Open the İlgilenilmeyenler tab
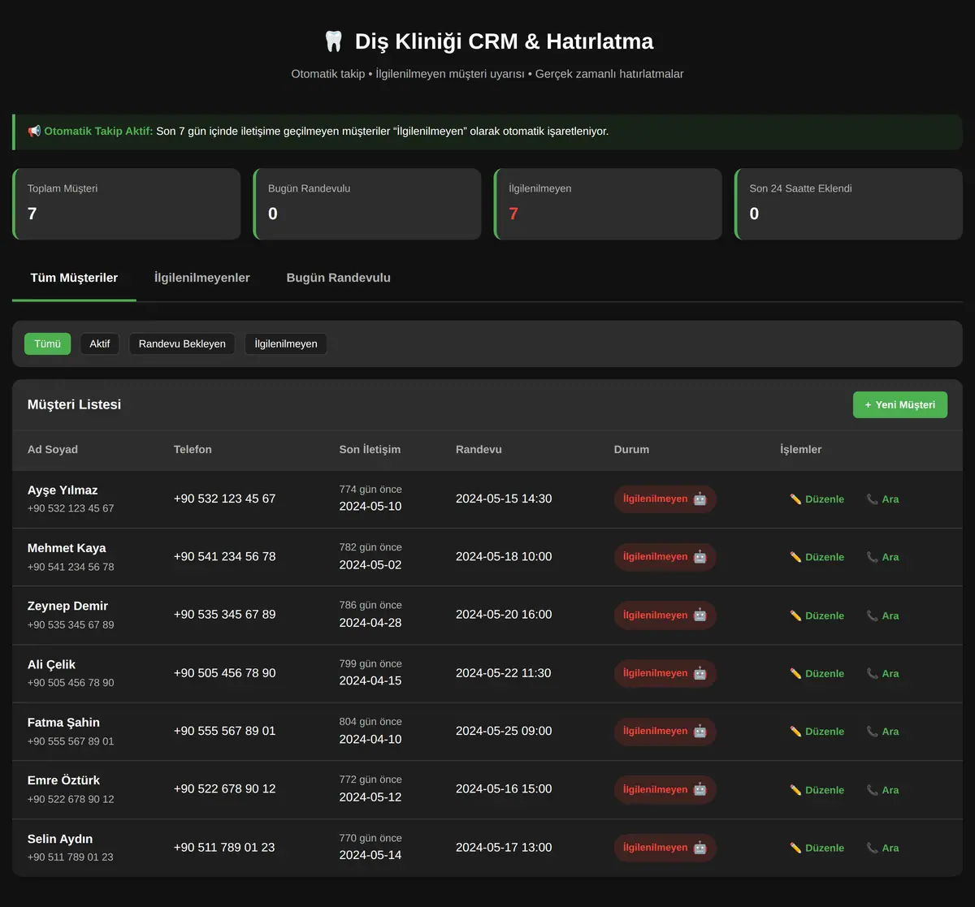The image size is (975, 907). point(202,278)
